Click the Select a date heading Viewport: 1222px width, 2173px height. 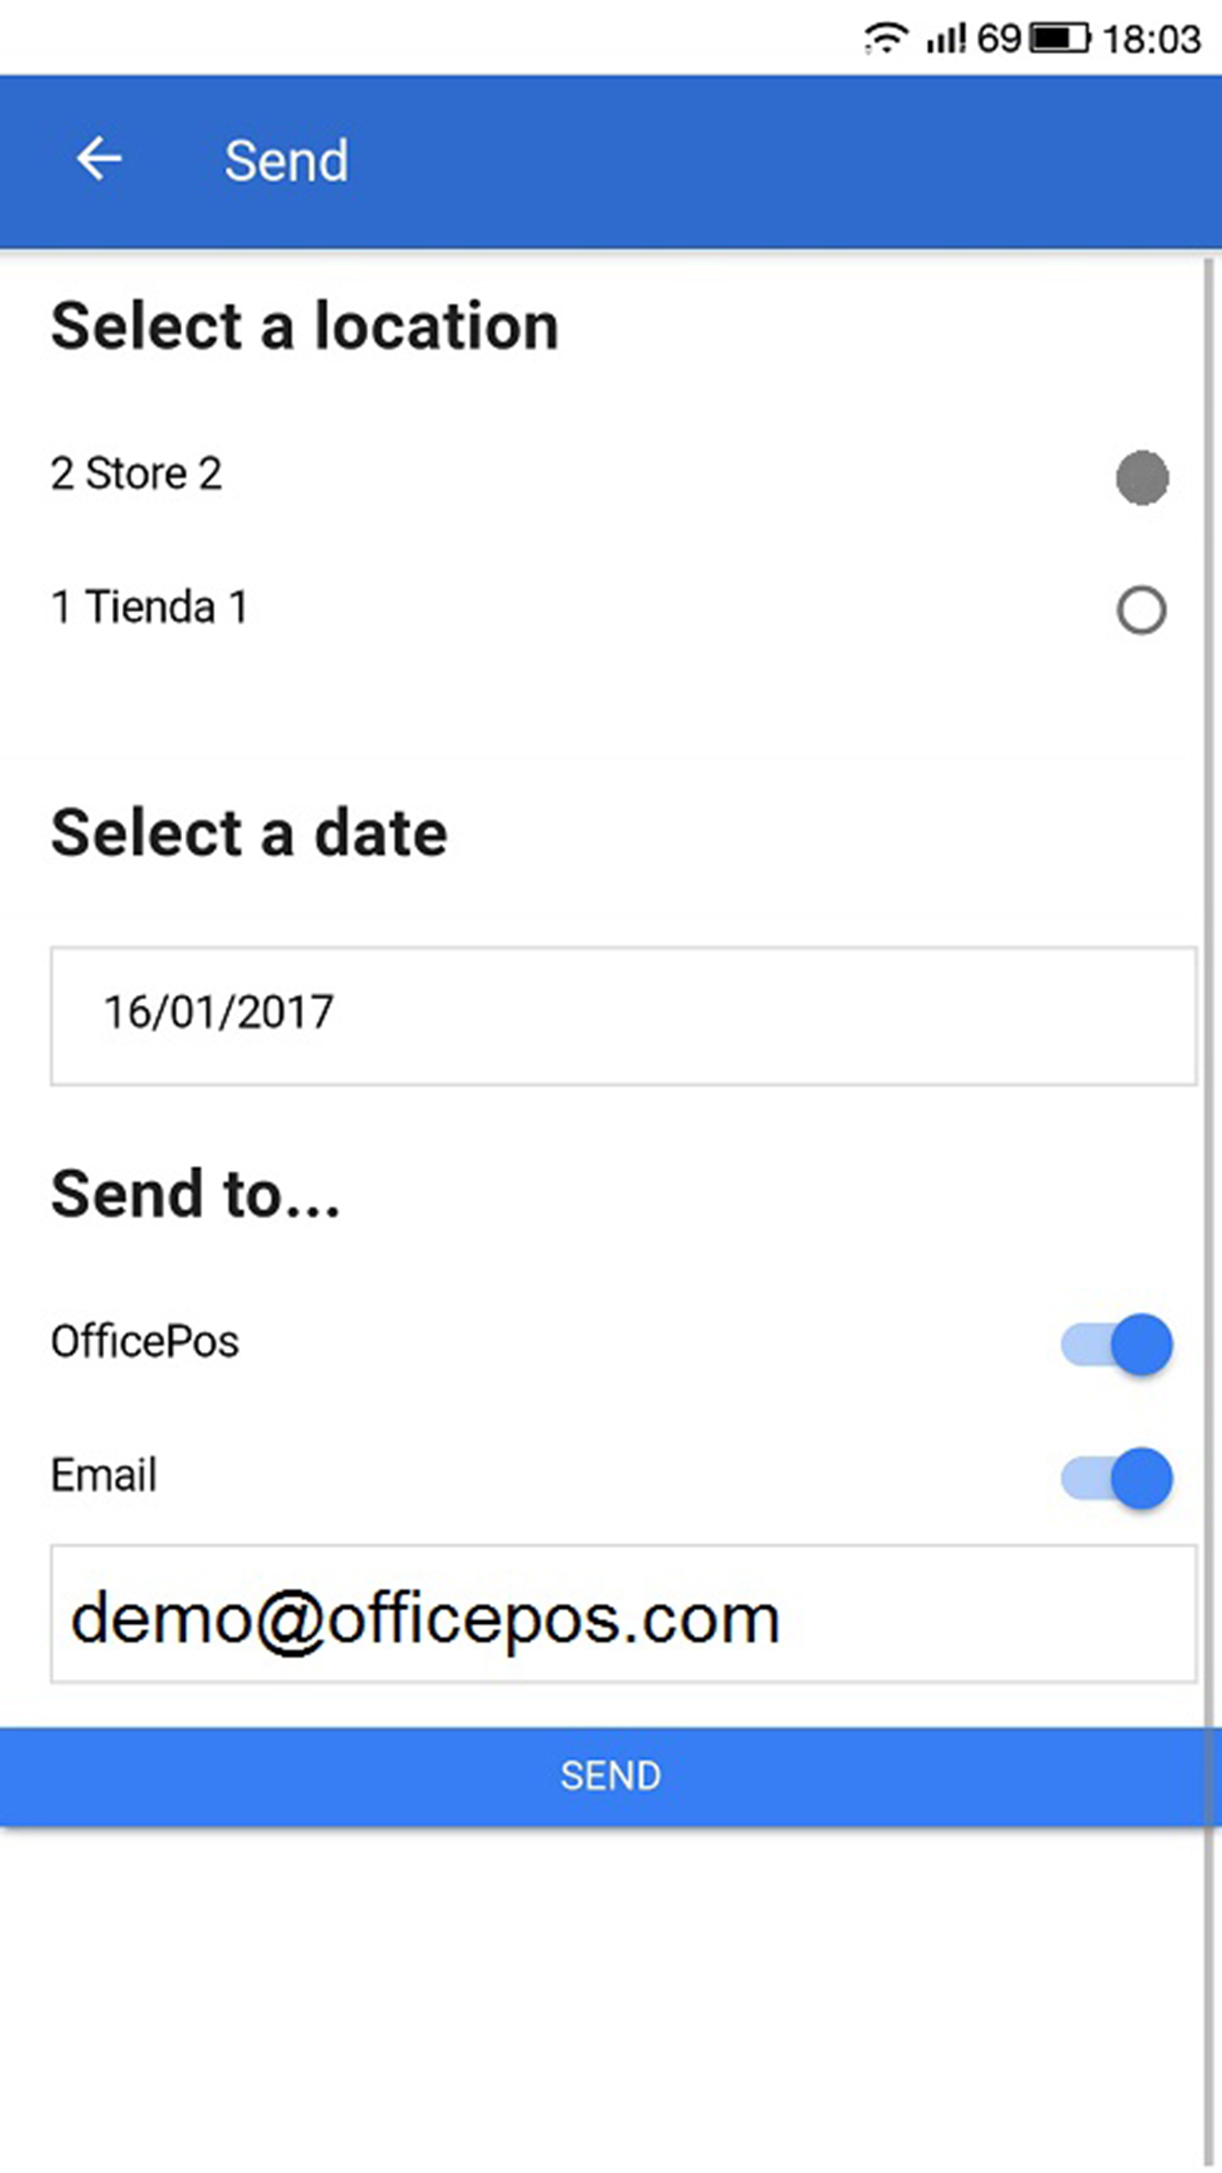coord(249,832)
